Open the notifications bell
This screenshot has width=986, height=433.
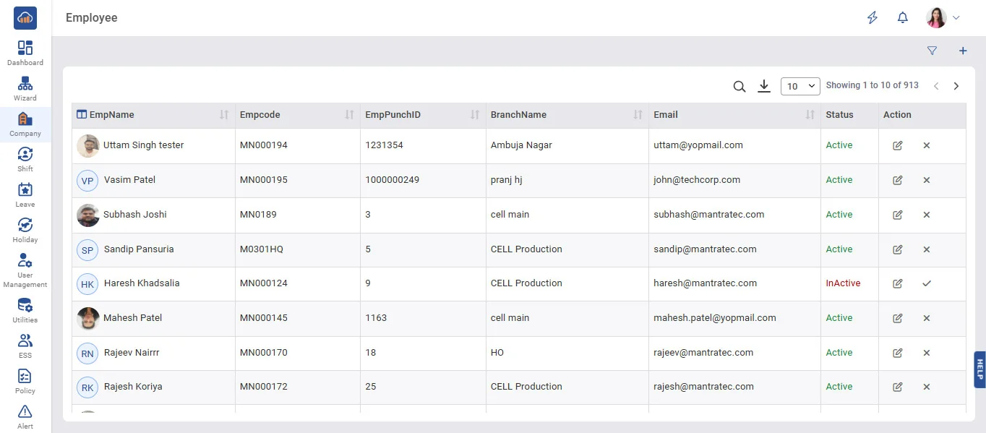click(902, 18)
